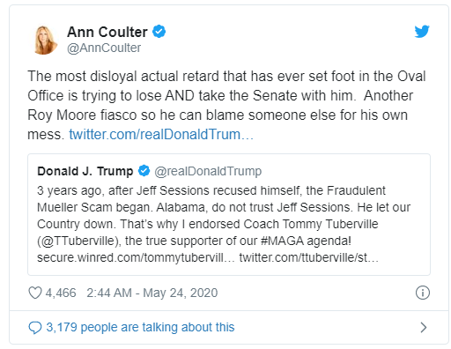Click Donald J. Trump's verified badge
The height and width of the screenshot is (349, 451).
point(144,171)
